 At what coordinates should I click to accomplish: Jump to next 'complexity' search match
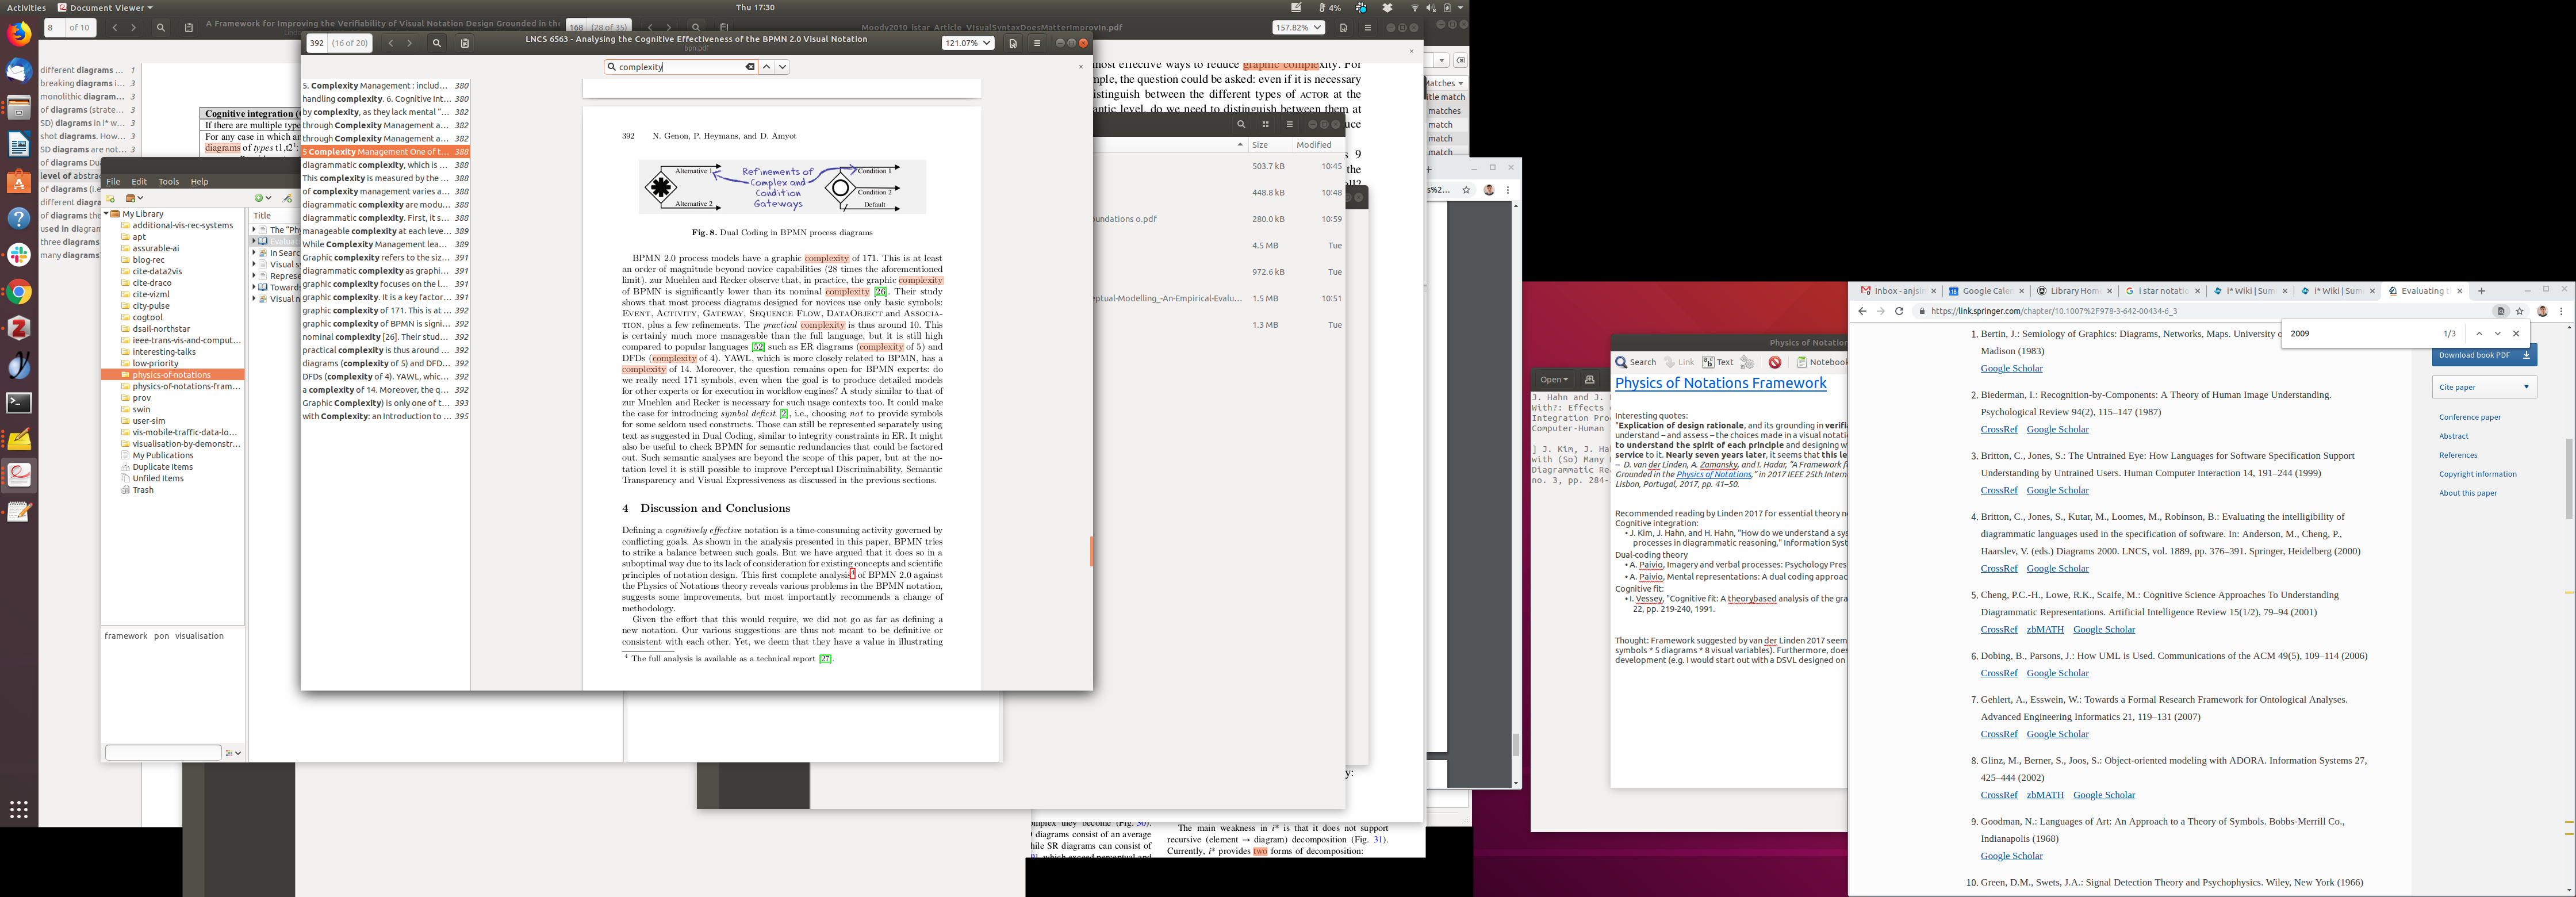[782, 67]
